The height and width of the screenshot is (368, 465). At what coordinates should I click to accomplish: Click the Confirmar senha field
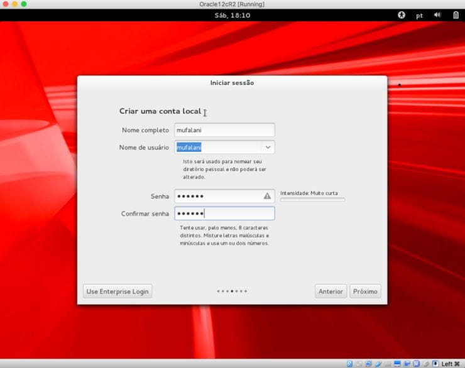[x=224, y=214]
